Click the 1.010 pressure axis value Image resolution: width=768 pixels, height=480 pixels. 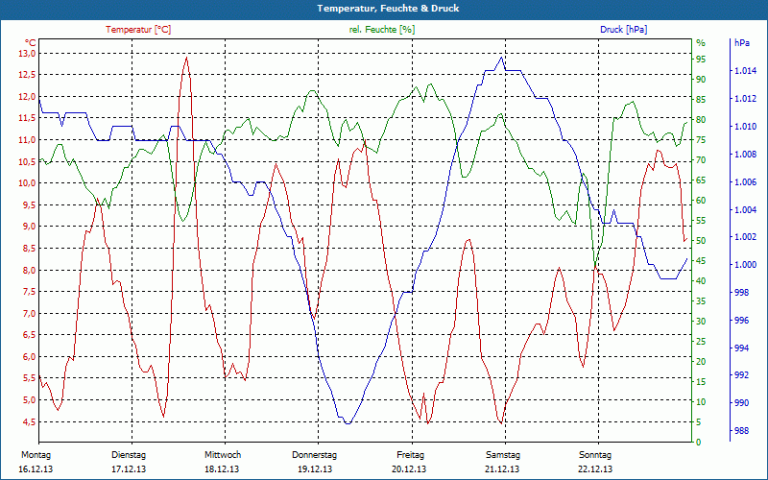pos(746,127)
